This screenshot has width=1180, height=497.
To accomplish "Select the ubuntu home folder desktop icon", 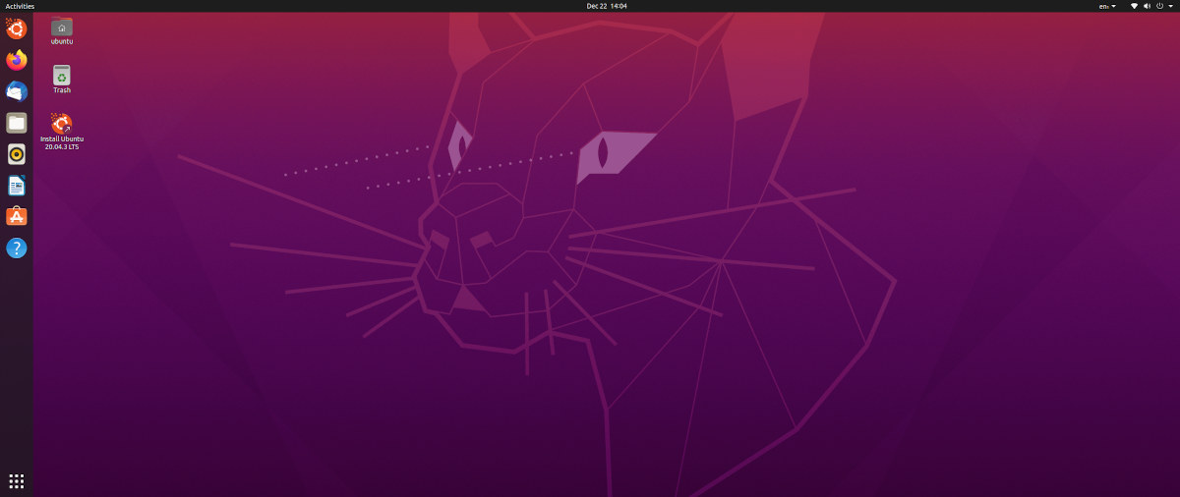I will pos(62,31).
